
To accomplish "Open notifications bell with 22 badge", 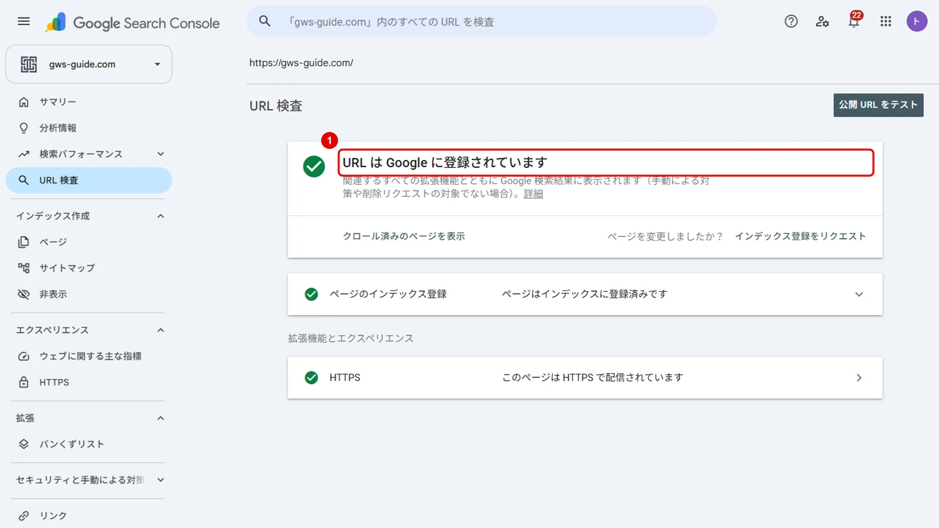I will 854,21.
